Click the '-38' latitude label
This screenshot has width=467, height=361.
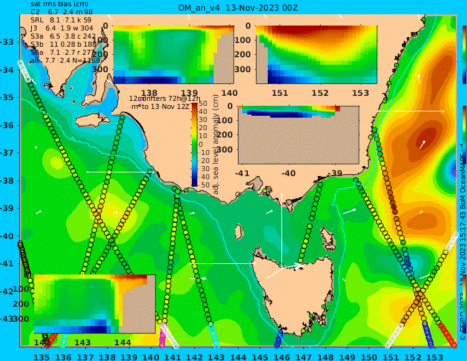coord(7,180)
